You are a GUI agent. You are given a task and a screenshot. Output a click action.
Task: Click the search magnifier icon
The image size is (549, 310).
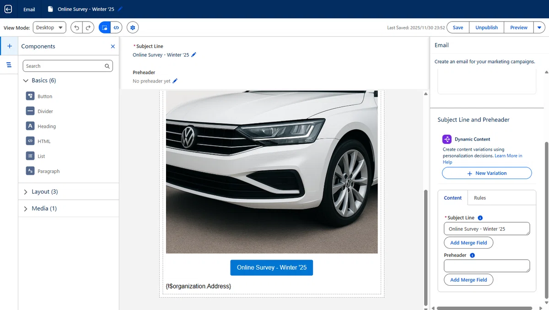click(107, 66)
